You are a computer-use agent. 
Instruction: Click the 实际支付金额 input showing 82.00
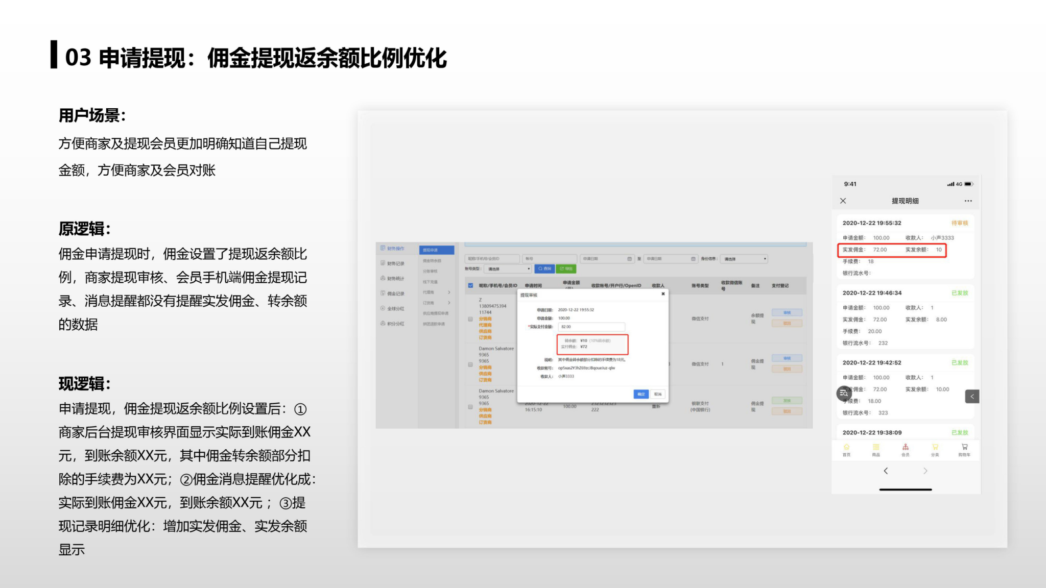point(591,327)
